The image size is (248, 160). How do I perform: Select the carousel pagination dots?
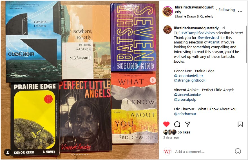(80, 154)
